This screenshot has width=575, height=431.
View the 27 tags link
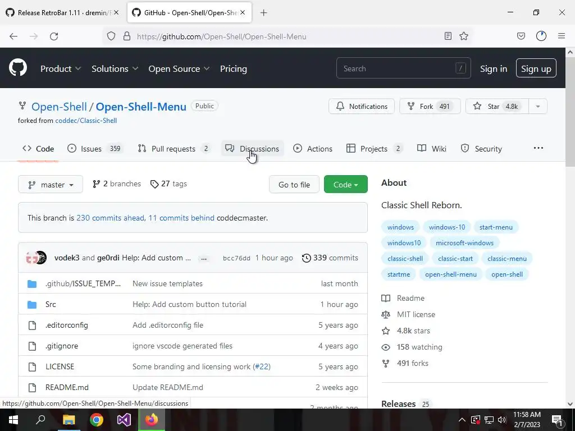(x=168, y=184)
